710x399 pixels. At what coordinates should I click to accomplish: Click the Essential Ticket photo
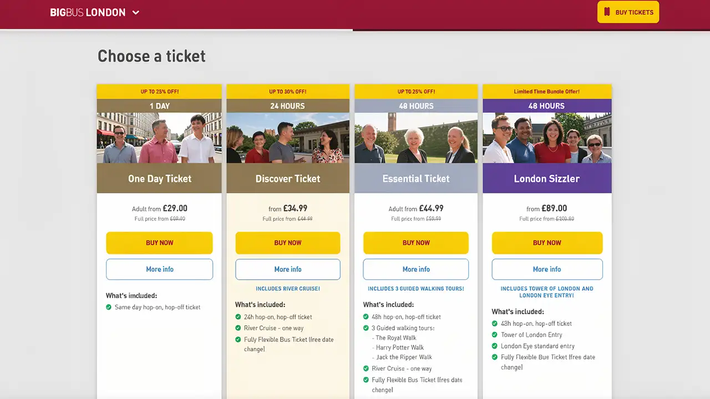coord(416,138)
